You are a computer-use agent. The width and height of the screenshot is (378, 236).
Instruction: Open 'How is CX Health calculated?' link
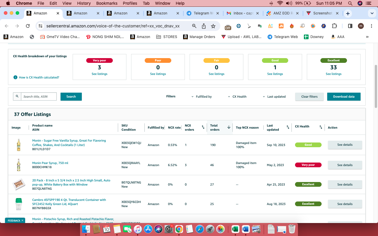click(39, 77)
